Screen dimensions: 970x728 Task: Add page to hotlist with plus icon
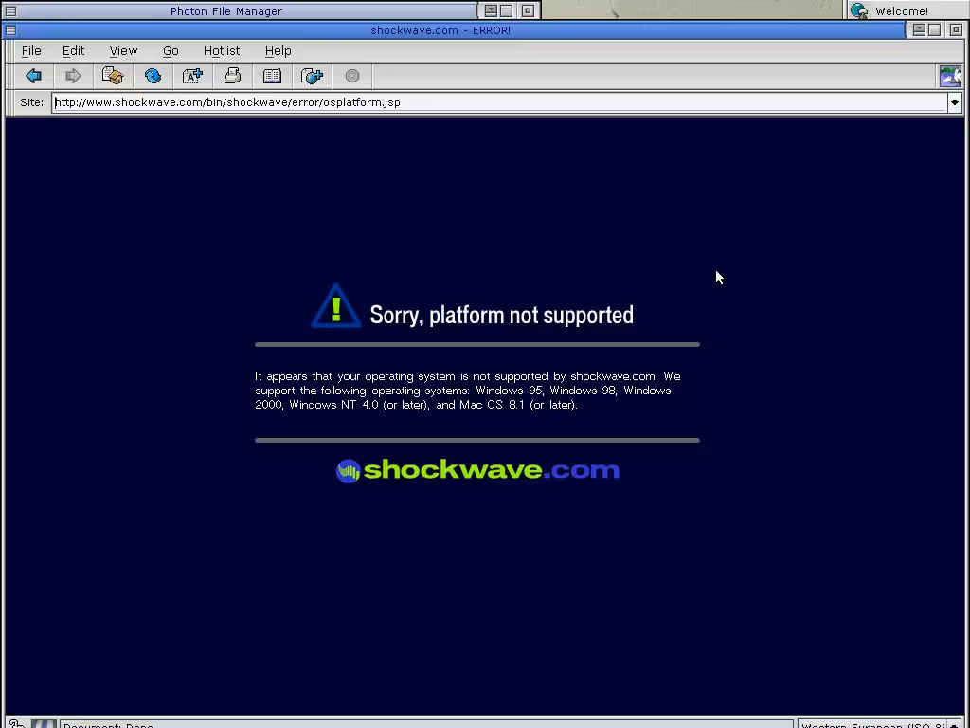pos(312,76)
